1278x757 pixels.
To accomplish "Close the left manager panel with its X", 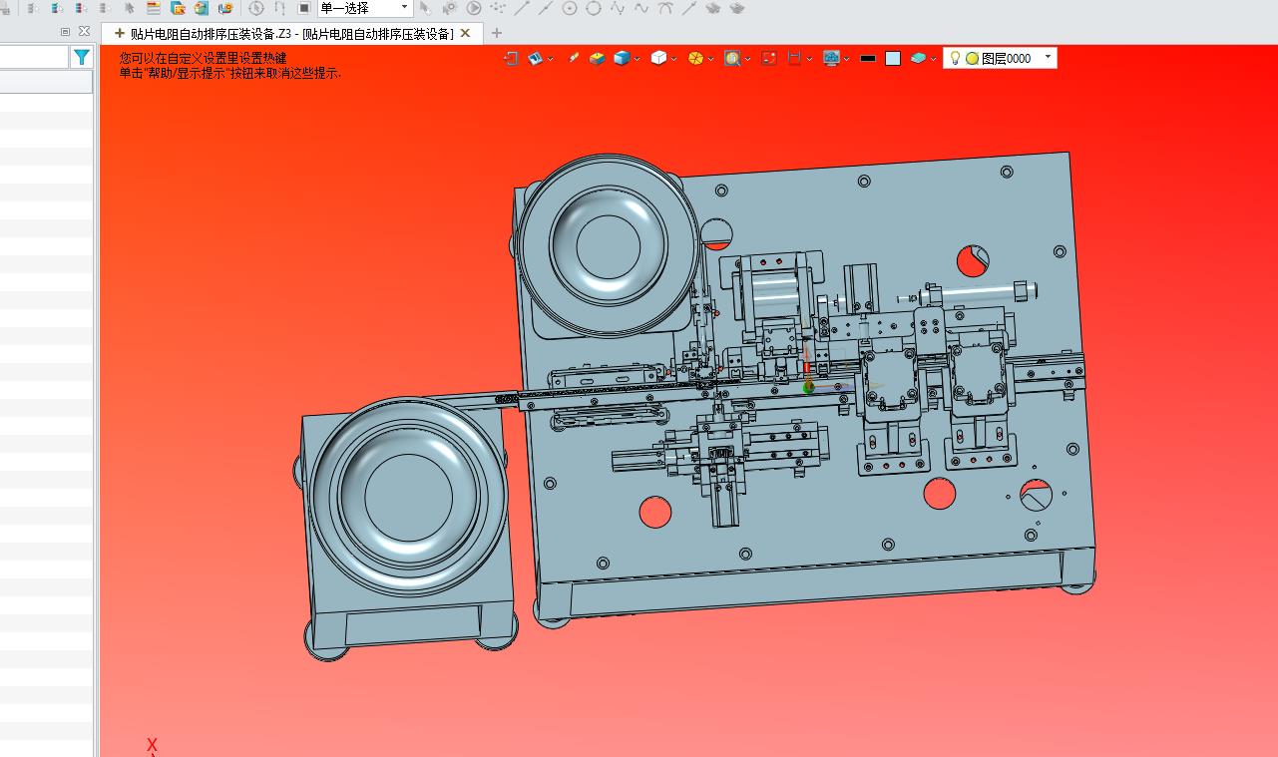I will tap(84, 32).
